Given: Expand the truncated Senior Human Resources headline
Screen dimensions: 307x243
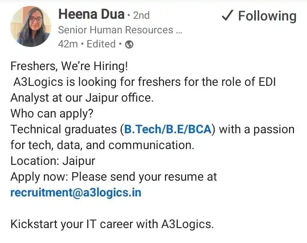Looking at the screenshot, I should coord(120,30).
